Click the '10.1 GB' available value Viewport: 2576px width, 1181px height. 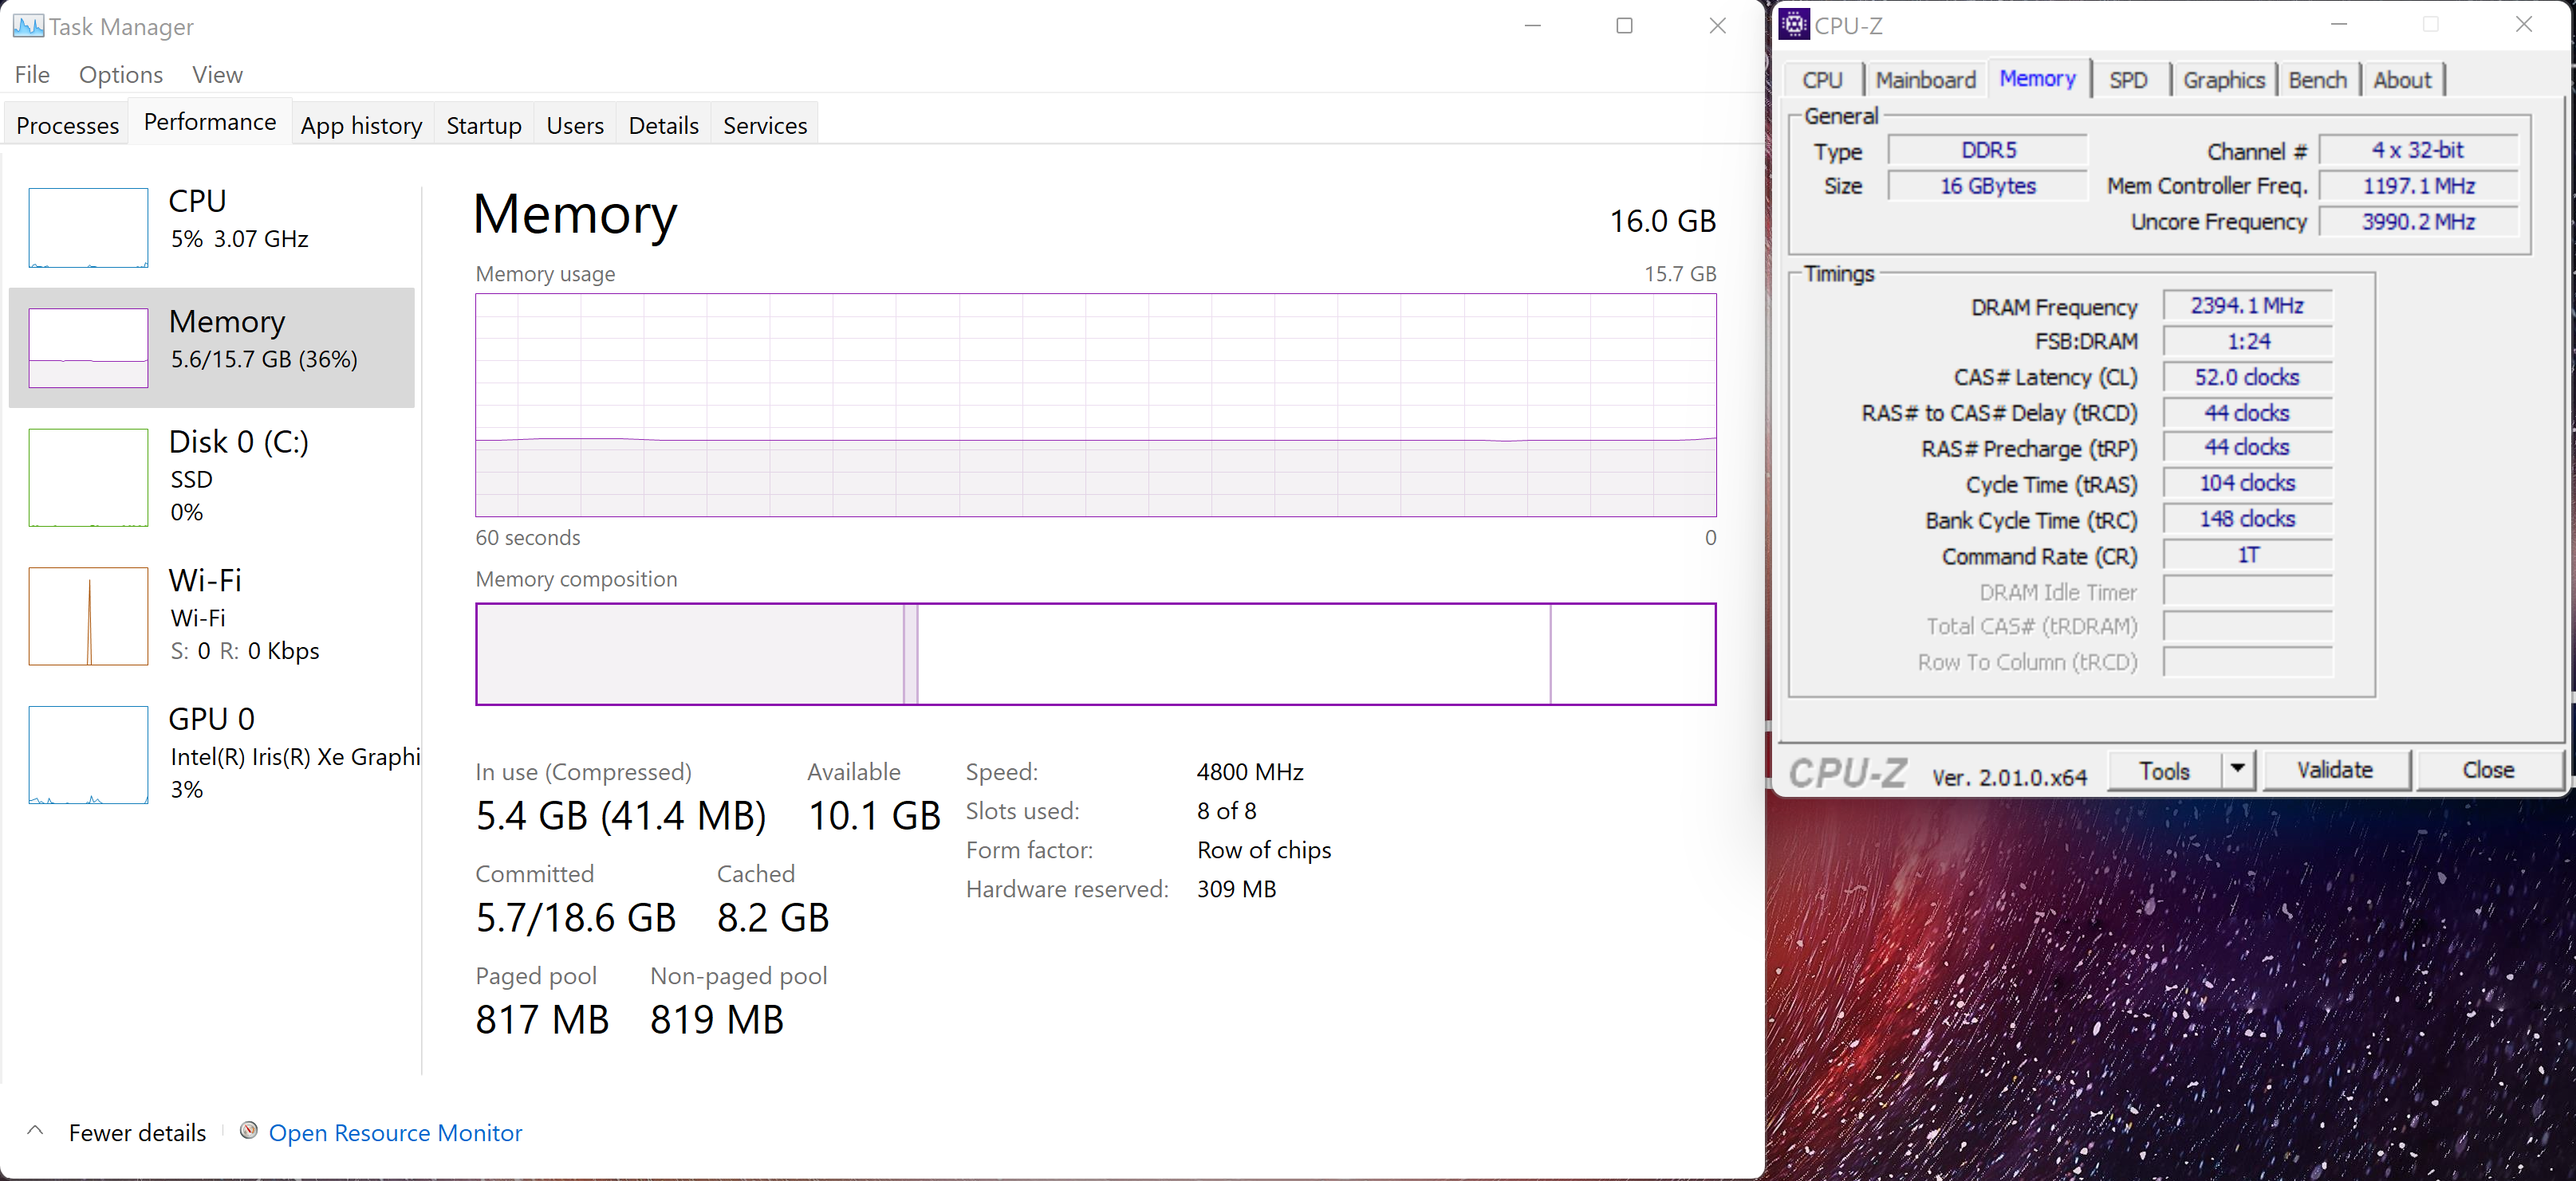[x=874, y=815]
